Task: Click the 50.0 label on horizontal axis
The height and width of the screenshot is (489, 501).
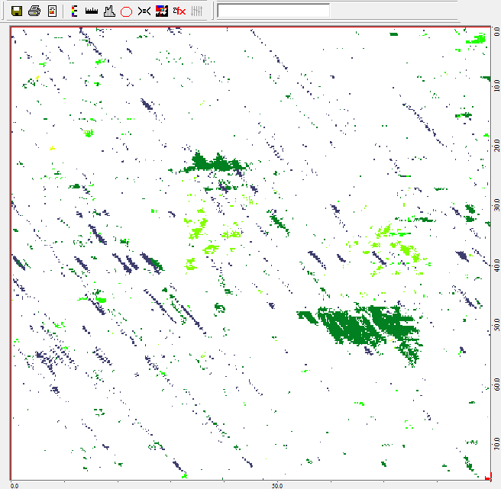Action: pyautogui.click(x=278, y=484)
